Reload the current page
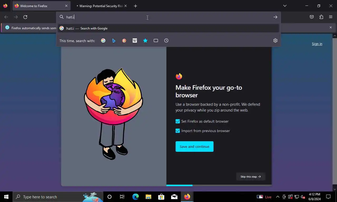The height and width of the screenshot is (202, 337). 25,17
